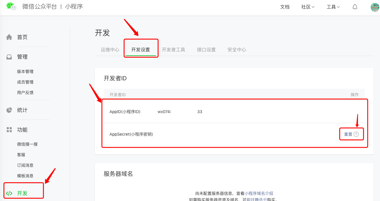Screen dimensions: 380x201
Task: Click the WeChat logo in top bar
Action: point(11,6)
